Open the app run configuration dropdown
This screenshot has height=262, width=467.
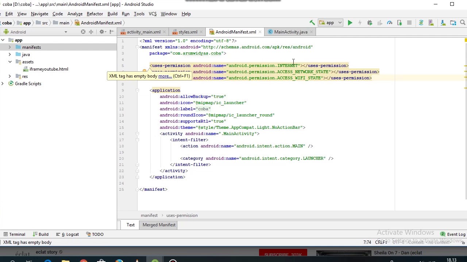tap(330, 23)
